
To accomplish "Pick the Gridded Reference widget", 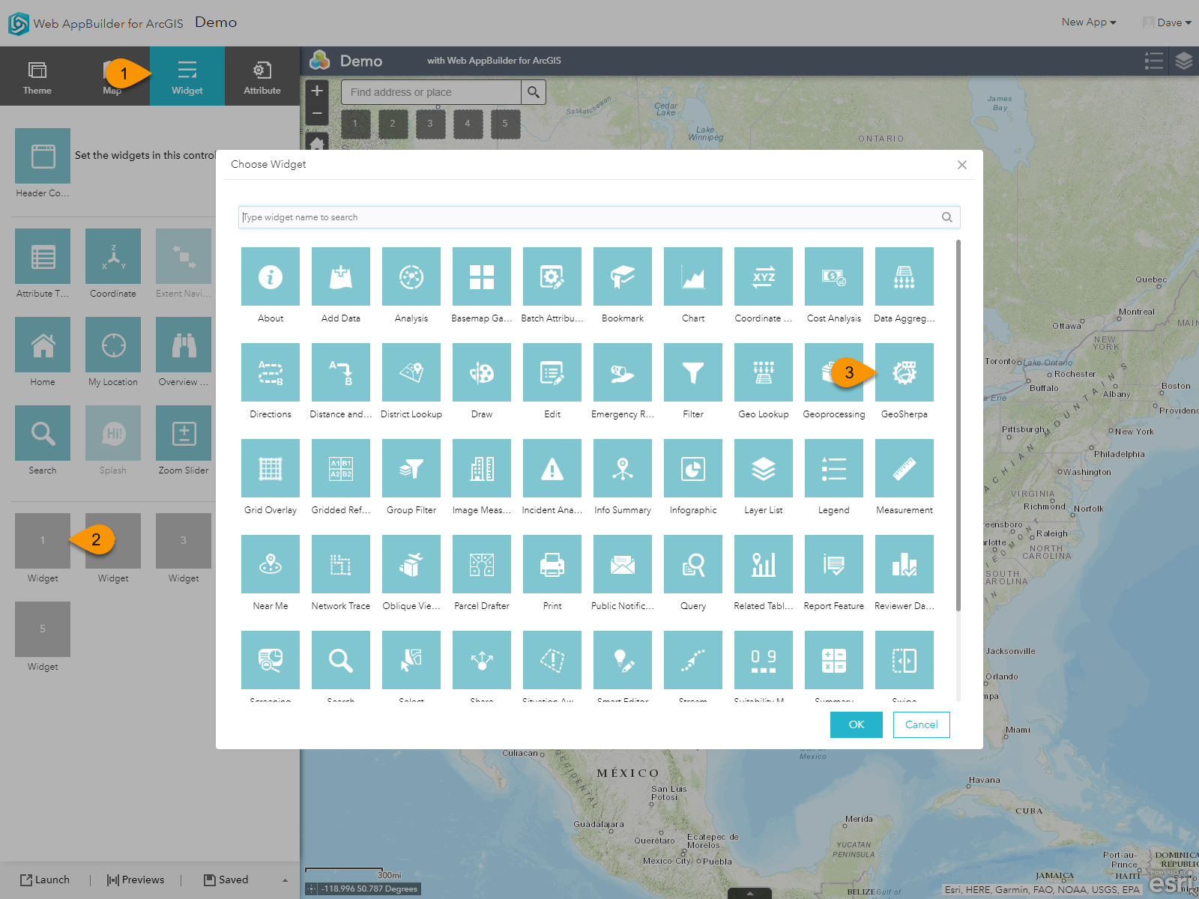I will 341,468.
